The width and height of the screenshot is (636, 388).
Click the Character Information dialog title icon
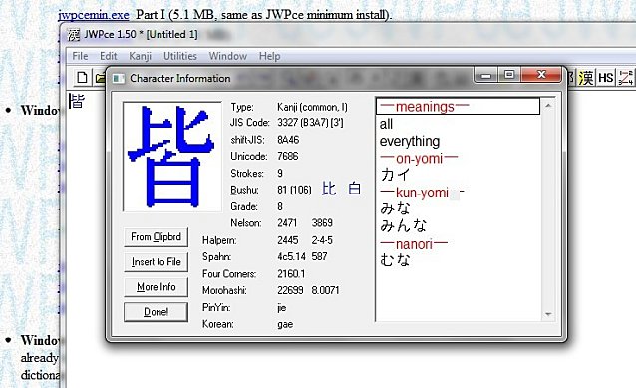click(x=119, y=79)
